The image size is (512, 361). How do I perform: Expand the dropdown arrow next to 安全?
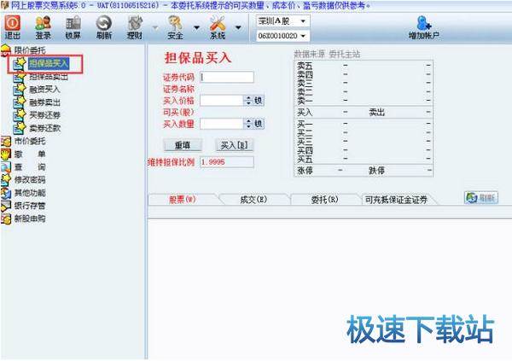[196, 27]
